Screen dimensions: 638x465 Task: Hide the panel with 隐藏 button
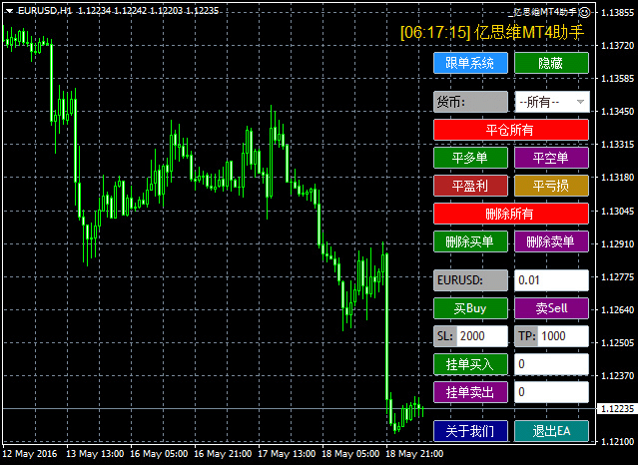[x=551, y=63]
